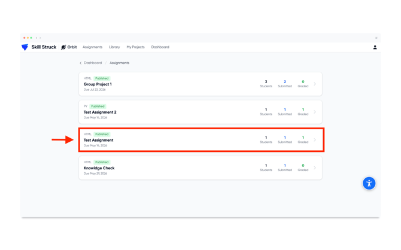This screenshot has height=250, width=401.
Task: Click the Skill Struck logo icon
Action: click(x=25, y=47)
